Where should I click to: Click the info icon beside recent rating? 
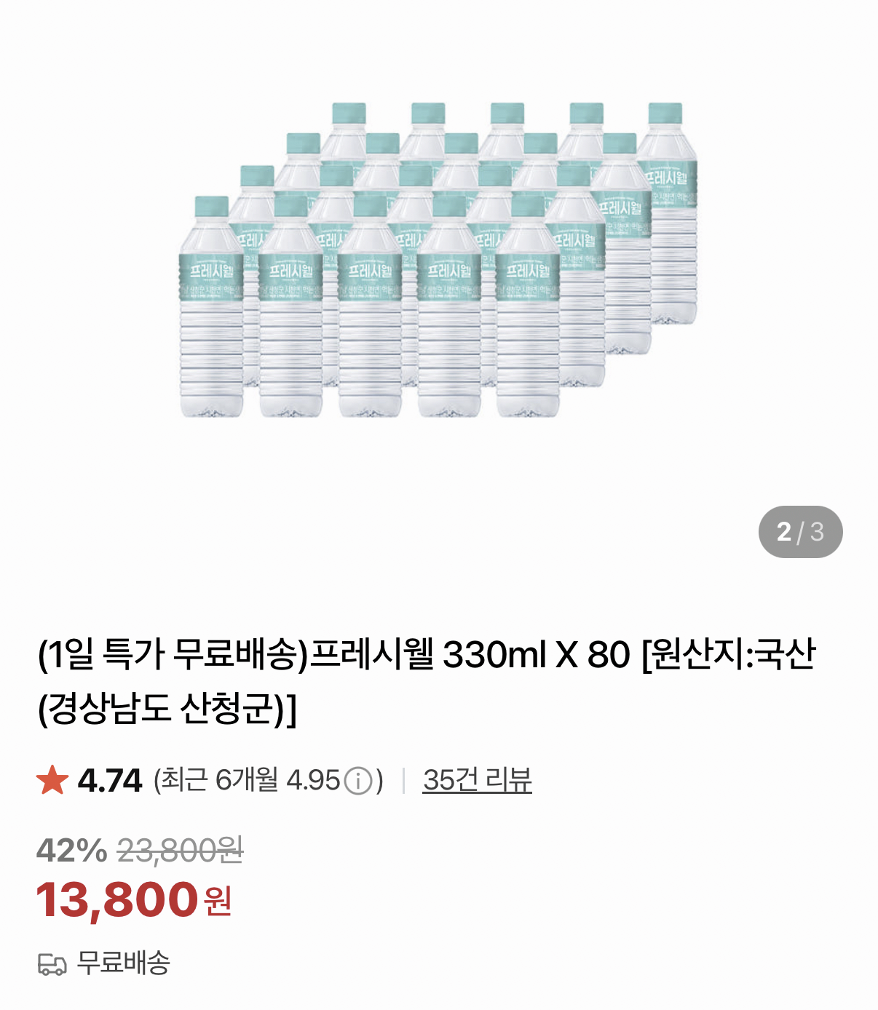(x=357, y=782)
